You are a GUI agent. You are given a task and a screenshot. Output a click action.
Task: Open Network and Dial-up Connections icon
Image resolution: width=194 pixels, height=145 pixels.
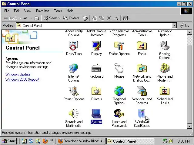coord(142,68)
